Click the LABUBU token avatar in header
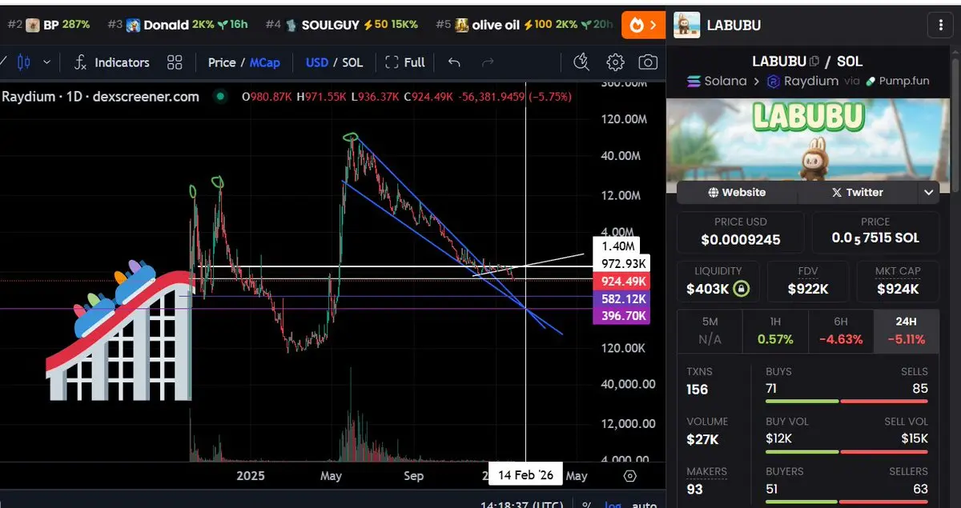 (687, 25)
